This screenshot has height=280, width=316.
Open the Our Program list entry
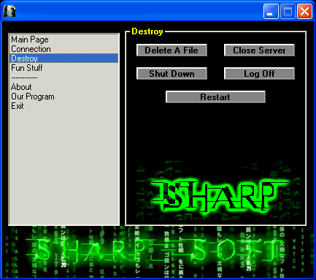coord(64,97)
